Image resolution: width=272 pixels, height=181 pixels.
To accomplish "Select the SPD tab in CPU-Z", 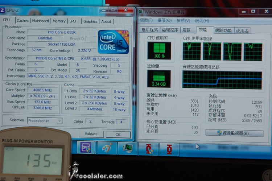I will click(x=73, y=21).
